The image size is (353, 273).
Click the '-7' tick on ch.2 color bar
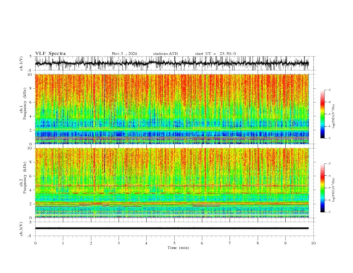(x=328, y=212)
